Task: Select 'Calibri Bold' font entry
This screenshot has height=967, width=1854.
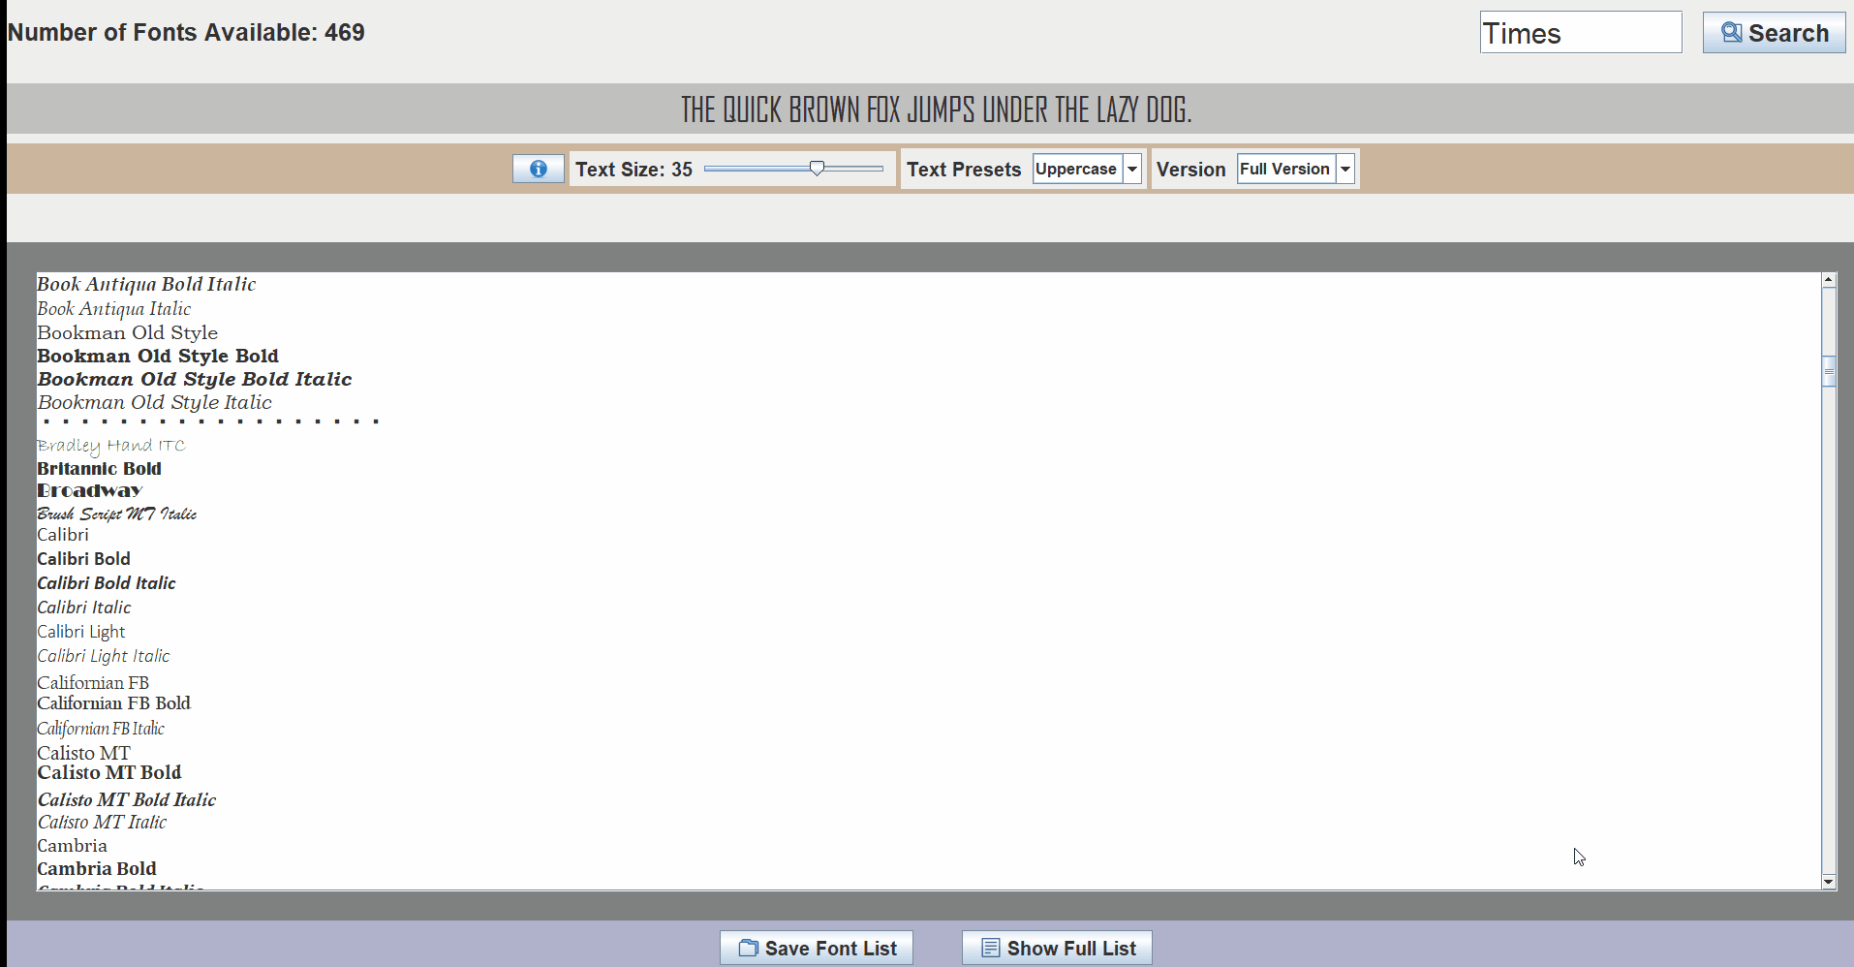Action: [x=83, y=559]
